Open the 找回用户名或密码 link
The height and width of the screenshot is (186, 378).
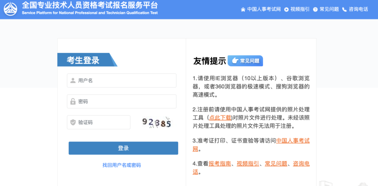[x=121, y=165]
